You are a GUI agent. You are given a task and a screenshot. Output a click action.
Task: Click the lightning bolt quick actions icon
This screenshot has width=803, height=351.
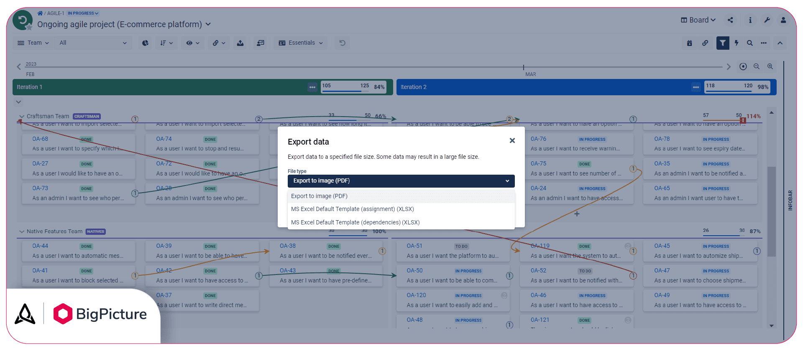click(737, 43)
